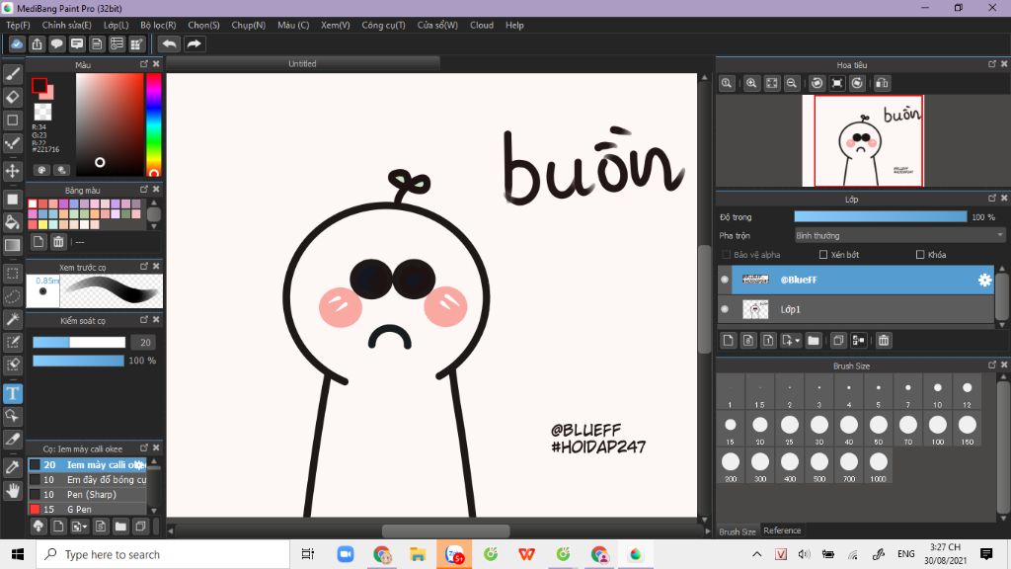Click the cloud save icon in toolbar

coord(17,43)
